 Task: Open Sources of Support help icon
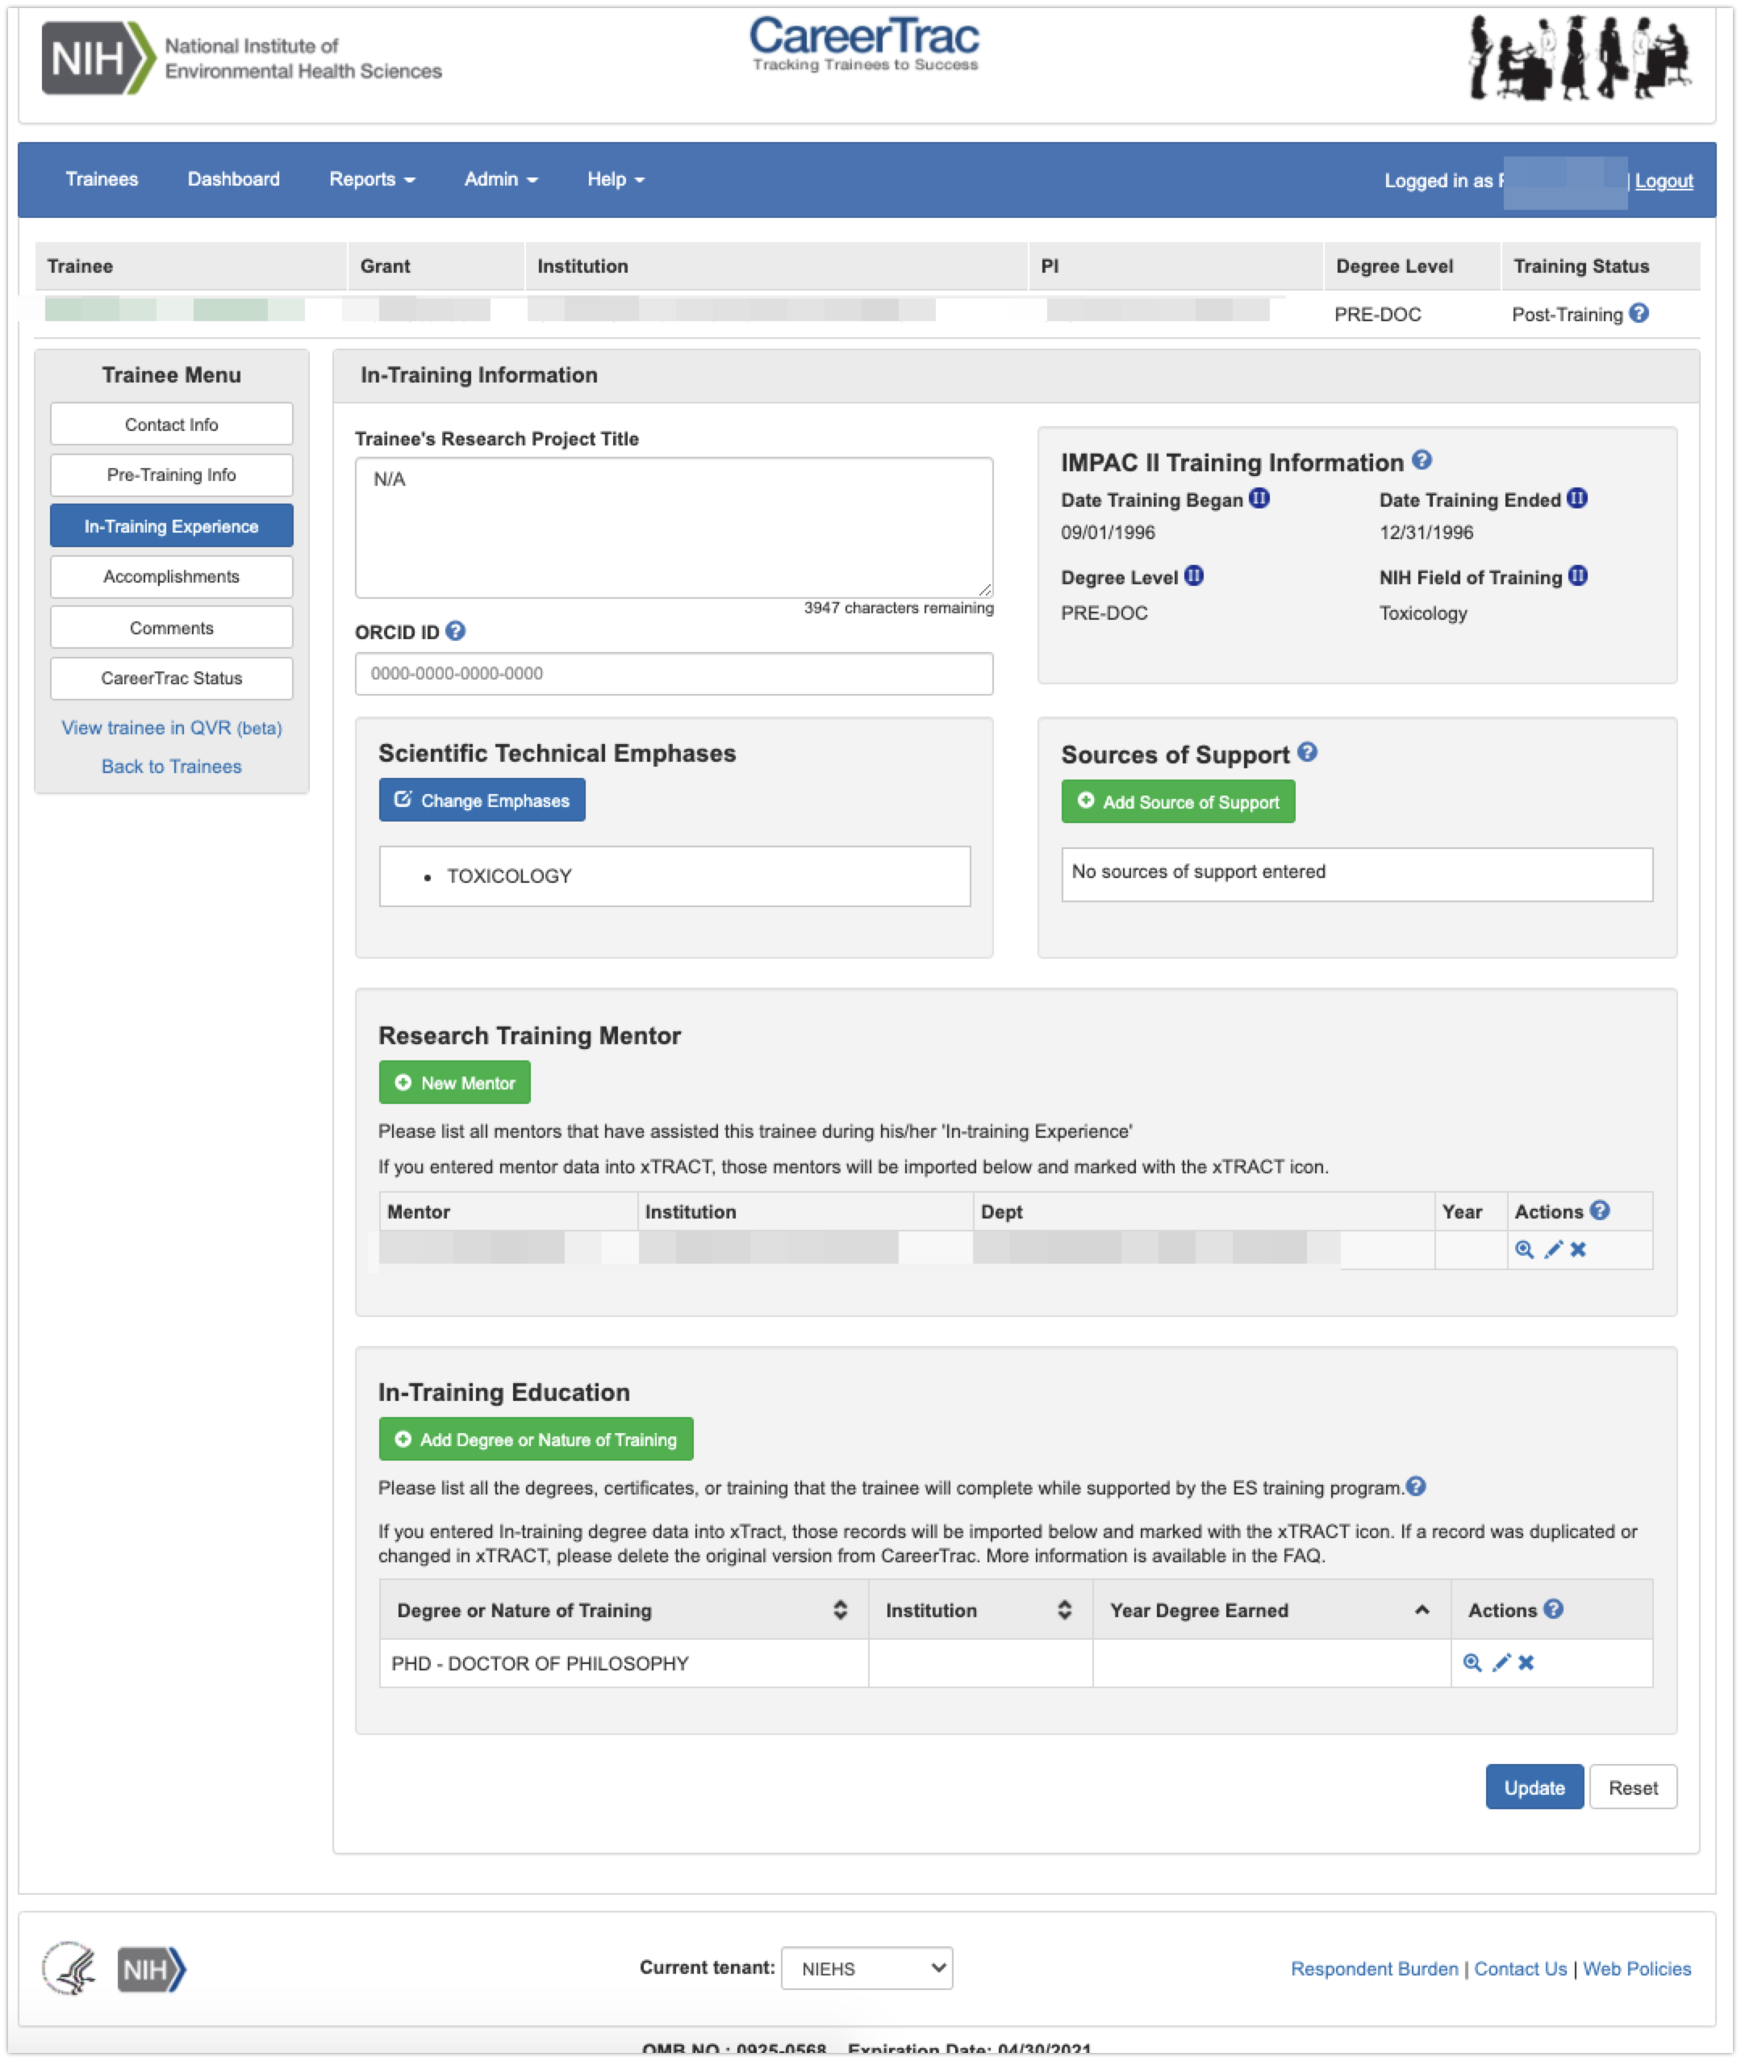(x=1307, y=752)
